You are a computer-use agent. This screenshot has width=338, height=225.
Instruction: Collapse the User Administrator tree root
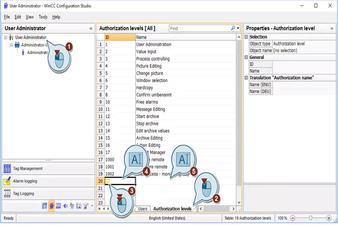pos(6,38)
